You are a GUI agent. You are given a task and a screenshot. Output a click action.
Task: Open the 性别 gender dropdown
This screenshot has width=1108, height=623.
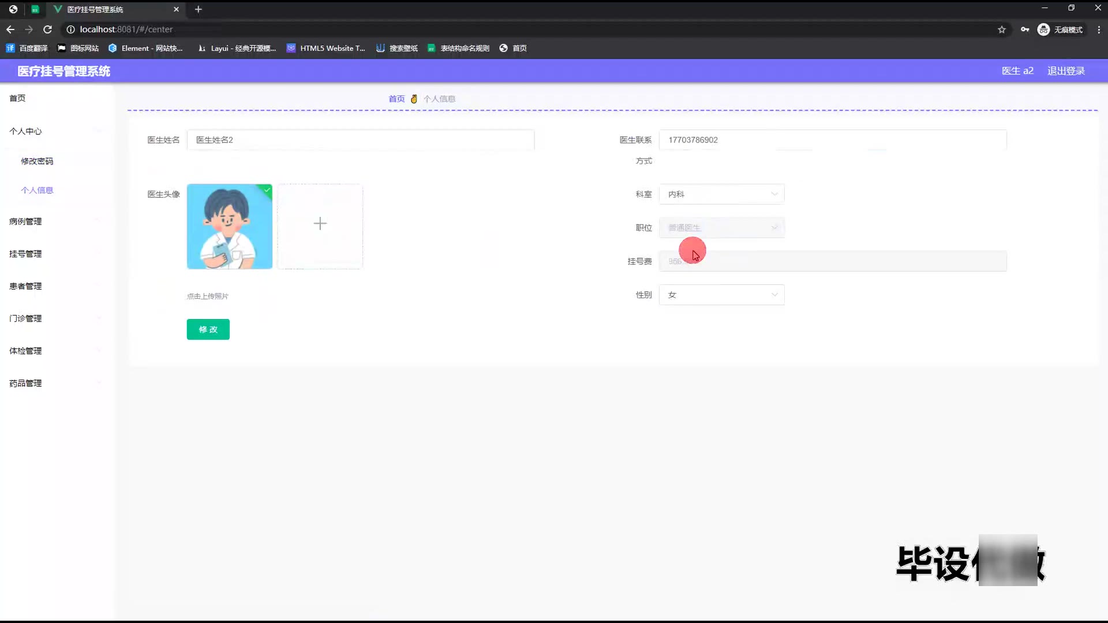point(721,295)
